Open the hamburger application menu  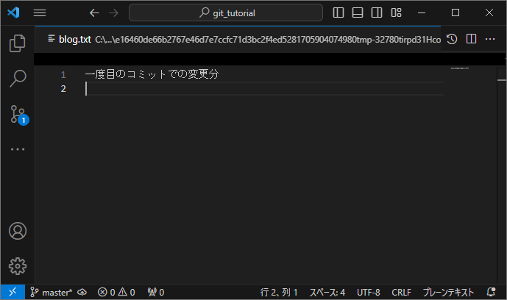coord(40,13)
